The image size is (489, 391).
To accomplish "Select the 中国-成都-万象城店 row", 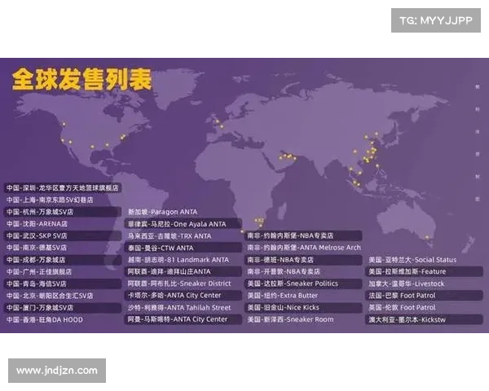I will tap(63, 260).
